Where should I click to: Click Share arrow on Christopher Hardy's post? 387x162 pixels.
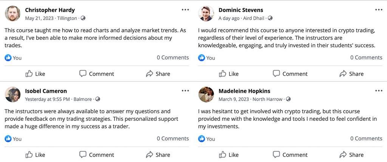[150, 74]
